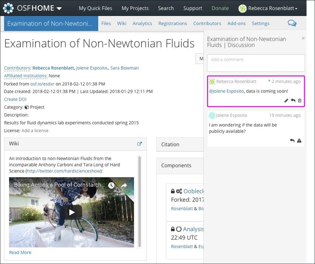Screen dimensions: 315x264
Task: Open Jolene Esposito contributor profile
Action: (92, 68)
